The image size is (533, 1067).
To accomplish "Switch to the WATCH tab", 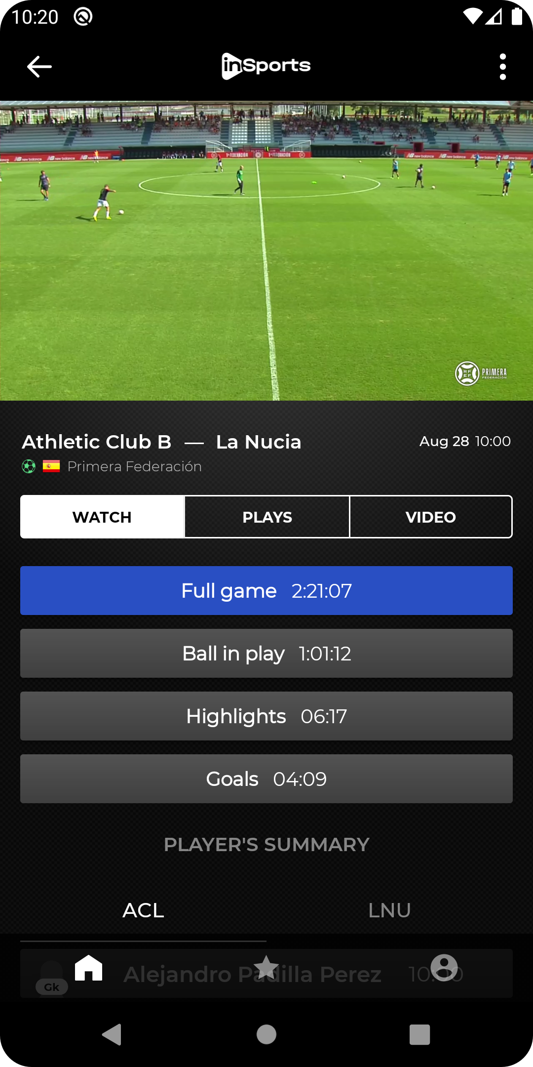I will pos(102,517).
